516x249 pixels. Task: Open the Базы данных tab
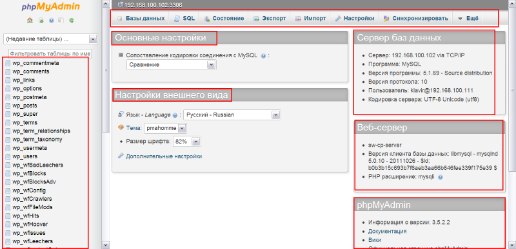click(141, 19)
